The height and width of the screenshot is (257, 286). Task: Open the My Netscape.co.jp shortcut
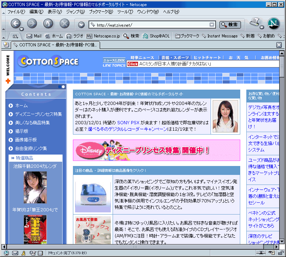103,36
